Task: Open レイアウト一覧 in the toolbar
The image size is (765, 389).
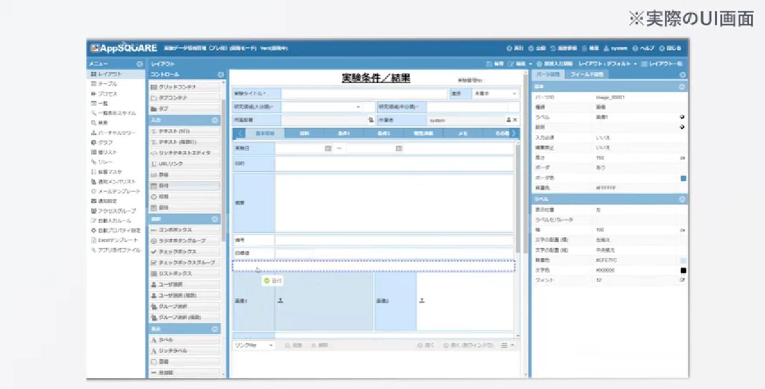Action: pos(662,64)
